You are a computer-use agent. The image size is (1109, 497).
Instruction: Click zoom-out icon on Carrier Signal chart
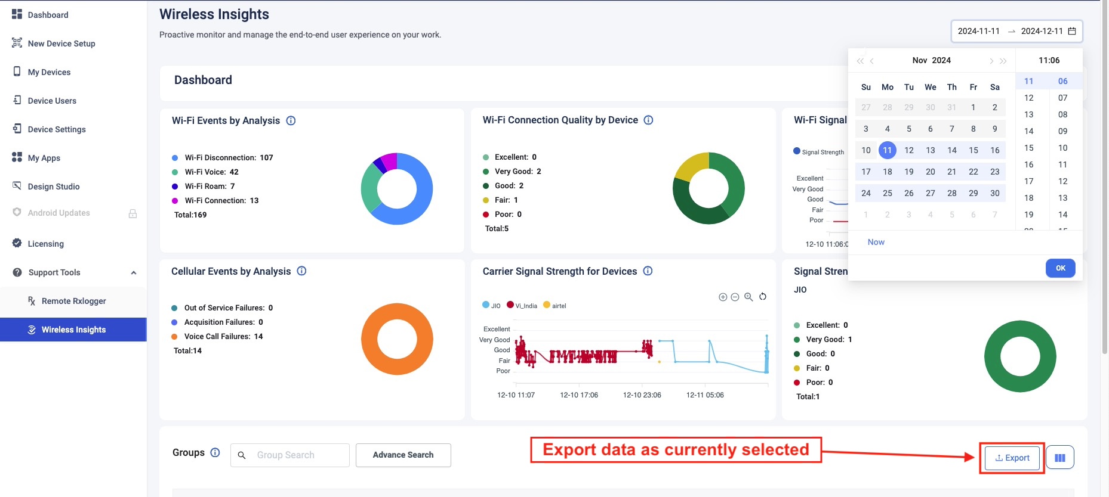[x=735, y=297]
